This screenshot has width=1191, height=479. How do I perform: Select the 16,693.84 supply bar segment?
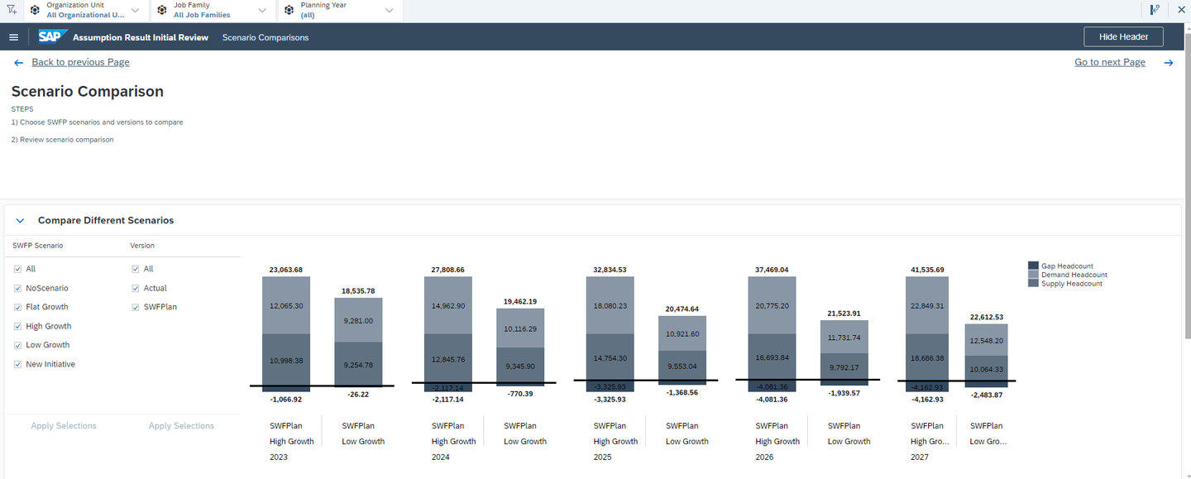[772, 357]
